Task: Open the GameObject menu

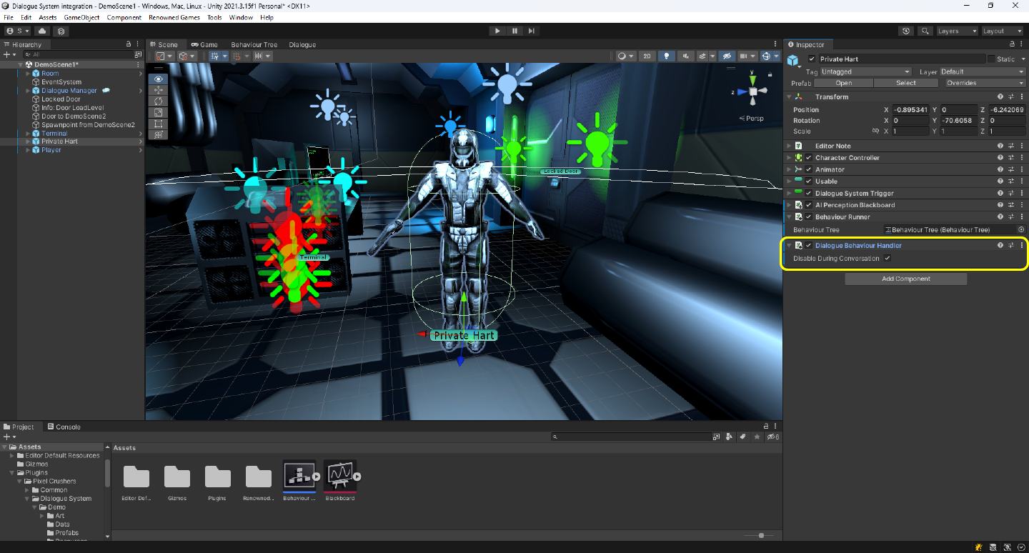Action: tap(81, 17)
